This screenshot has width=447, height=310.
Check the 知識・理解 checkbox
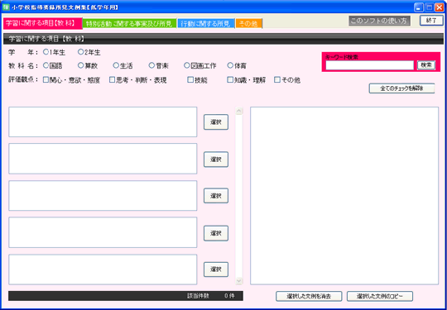coord(230,80)
